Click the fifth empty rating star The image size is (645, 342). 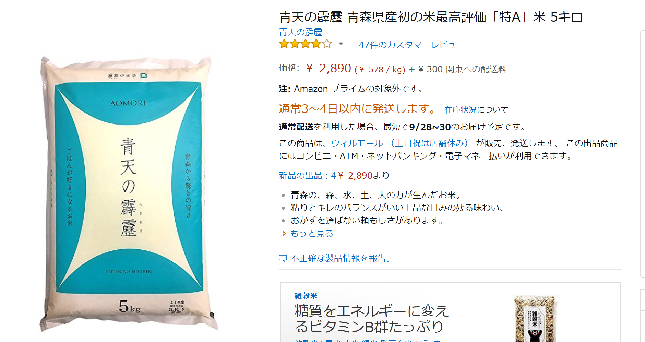[327, 44]
